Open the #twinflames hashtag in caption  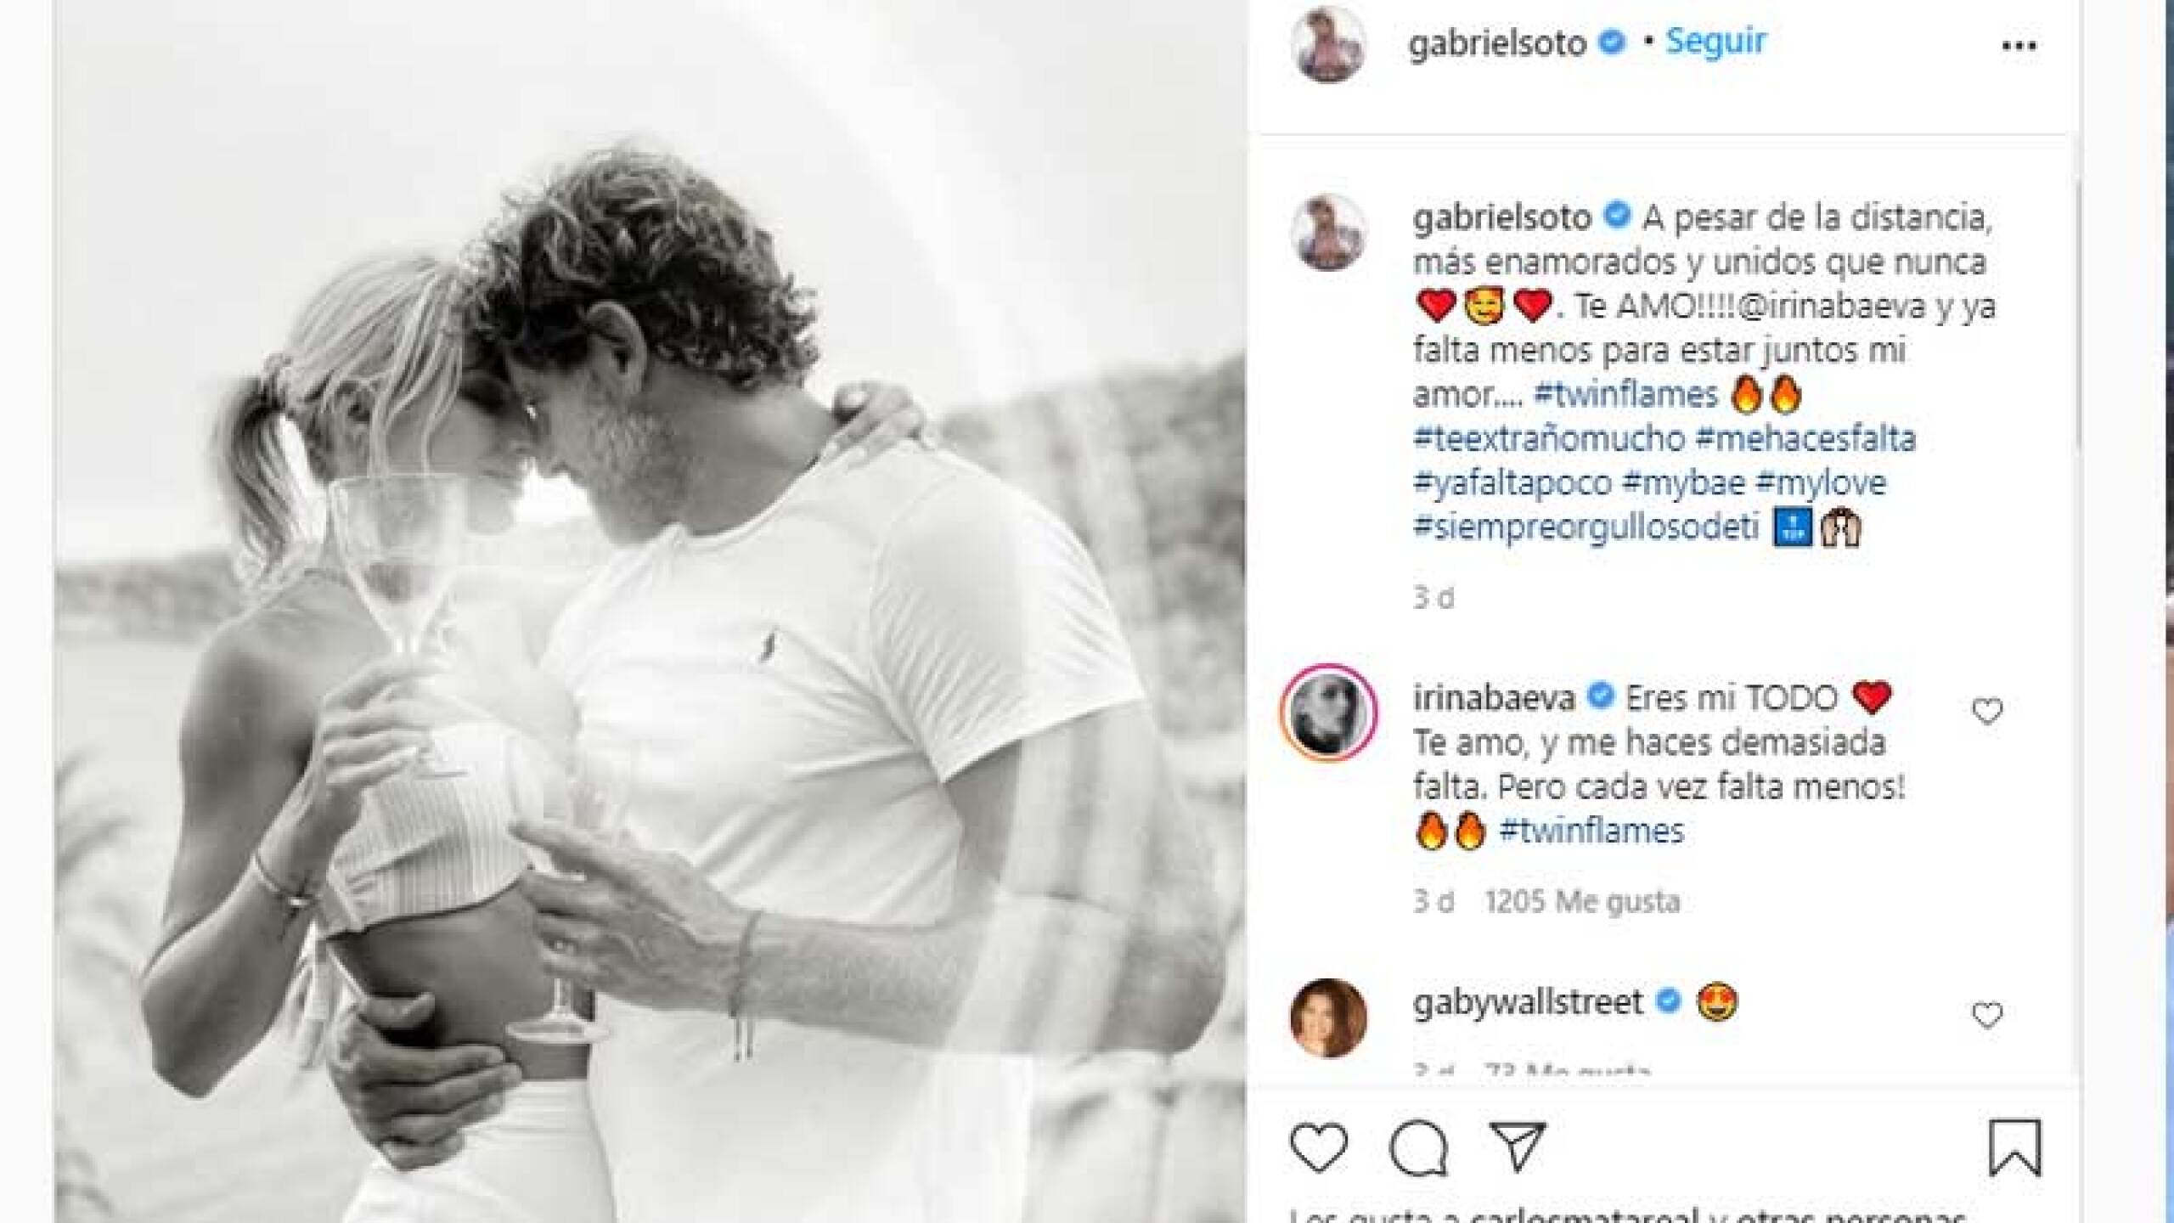click(1625, 394)
